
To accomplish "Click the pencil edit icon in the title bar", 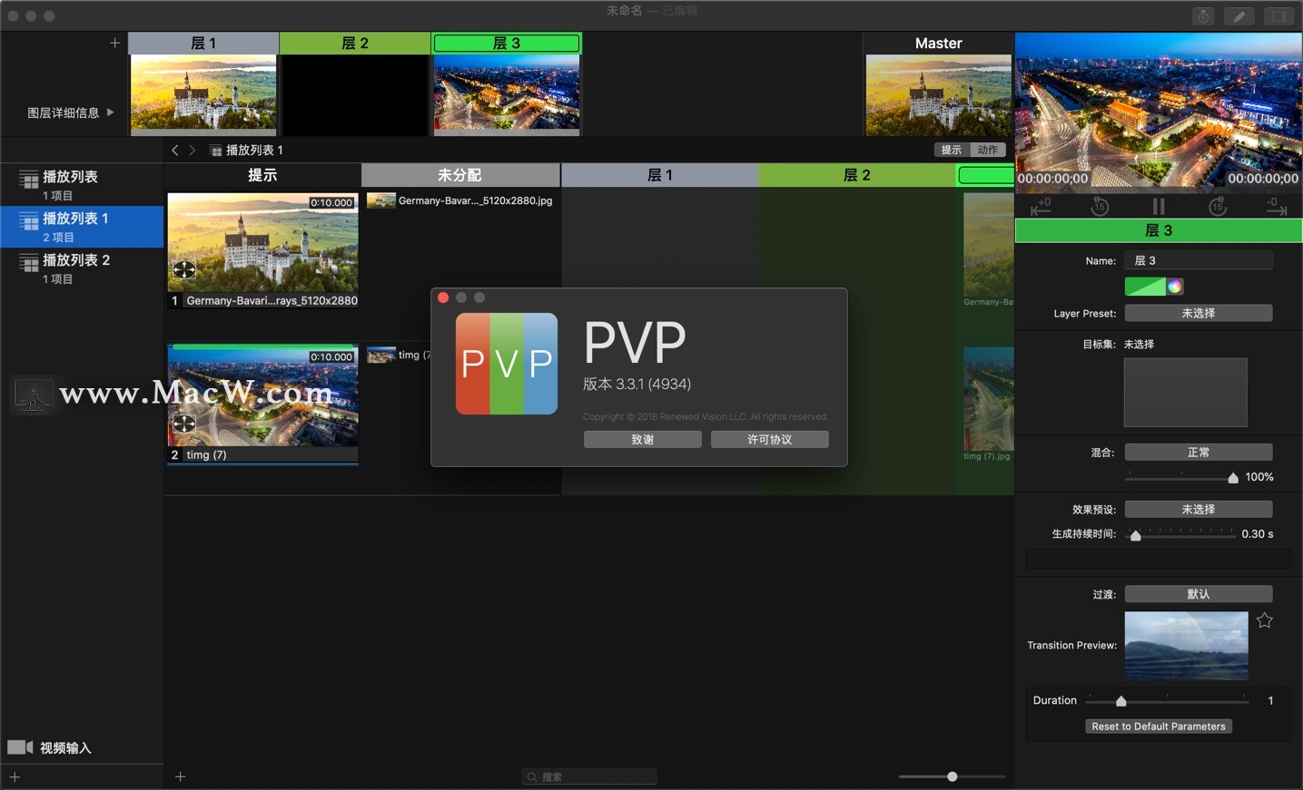I will 1239,15.
